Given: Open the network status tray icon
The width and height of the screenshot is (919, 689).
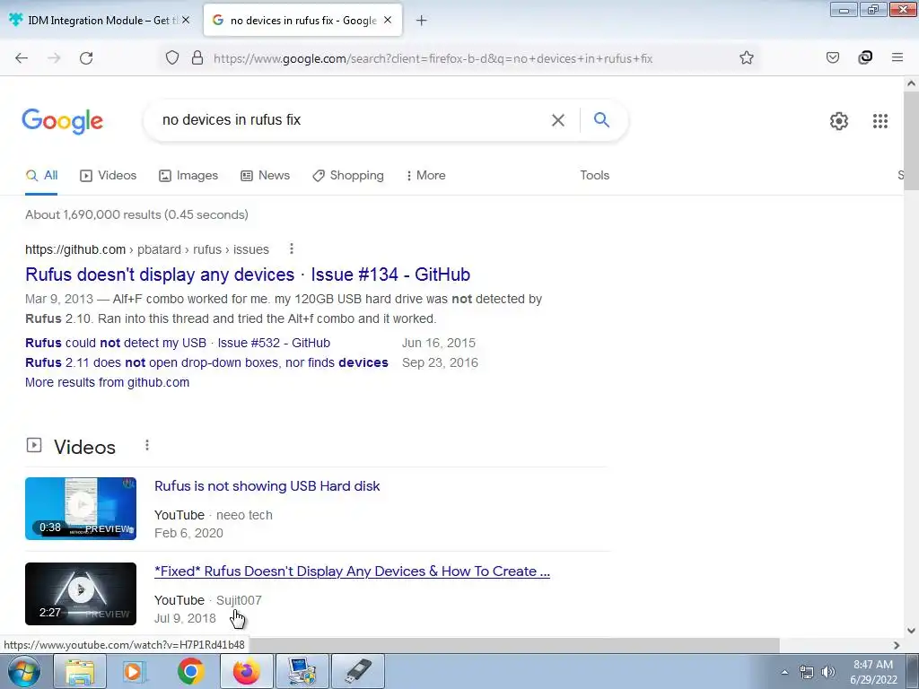Looking at the screenshot, I should click(807, 672).
